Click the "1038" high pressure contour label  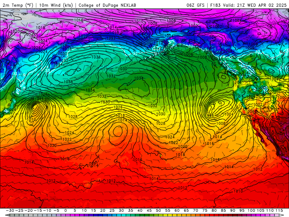pyautogui.click(x=68, y=82)
